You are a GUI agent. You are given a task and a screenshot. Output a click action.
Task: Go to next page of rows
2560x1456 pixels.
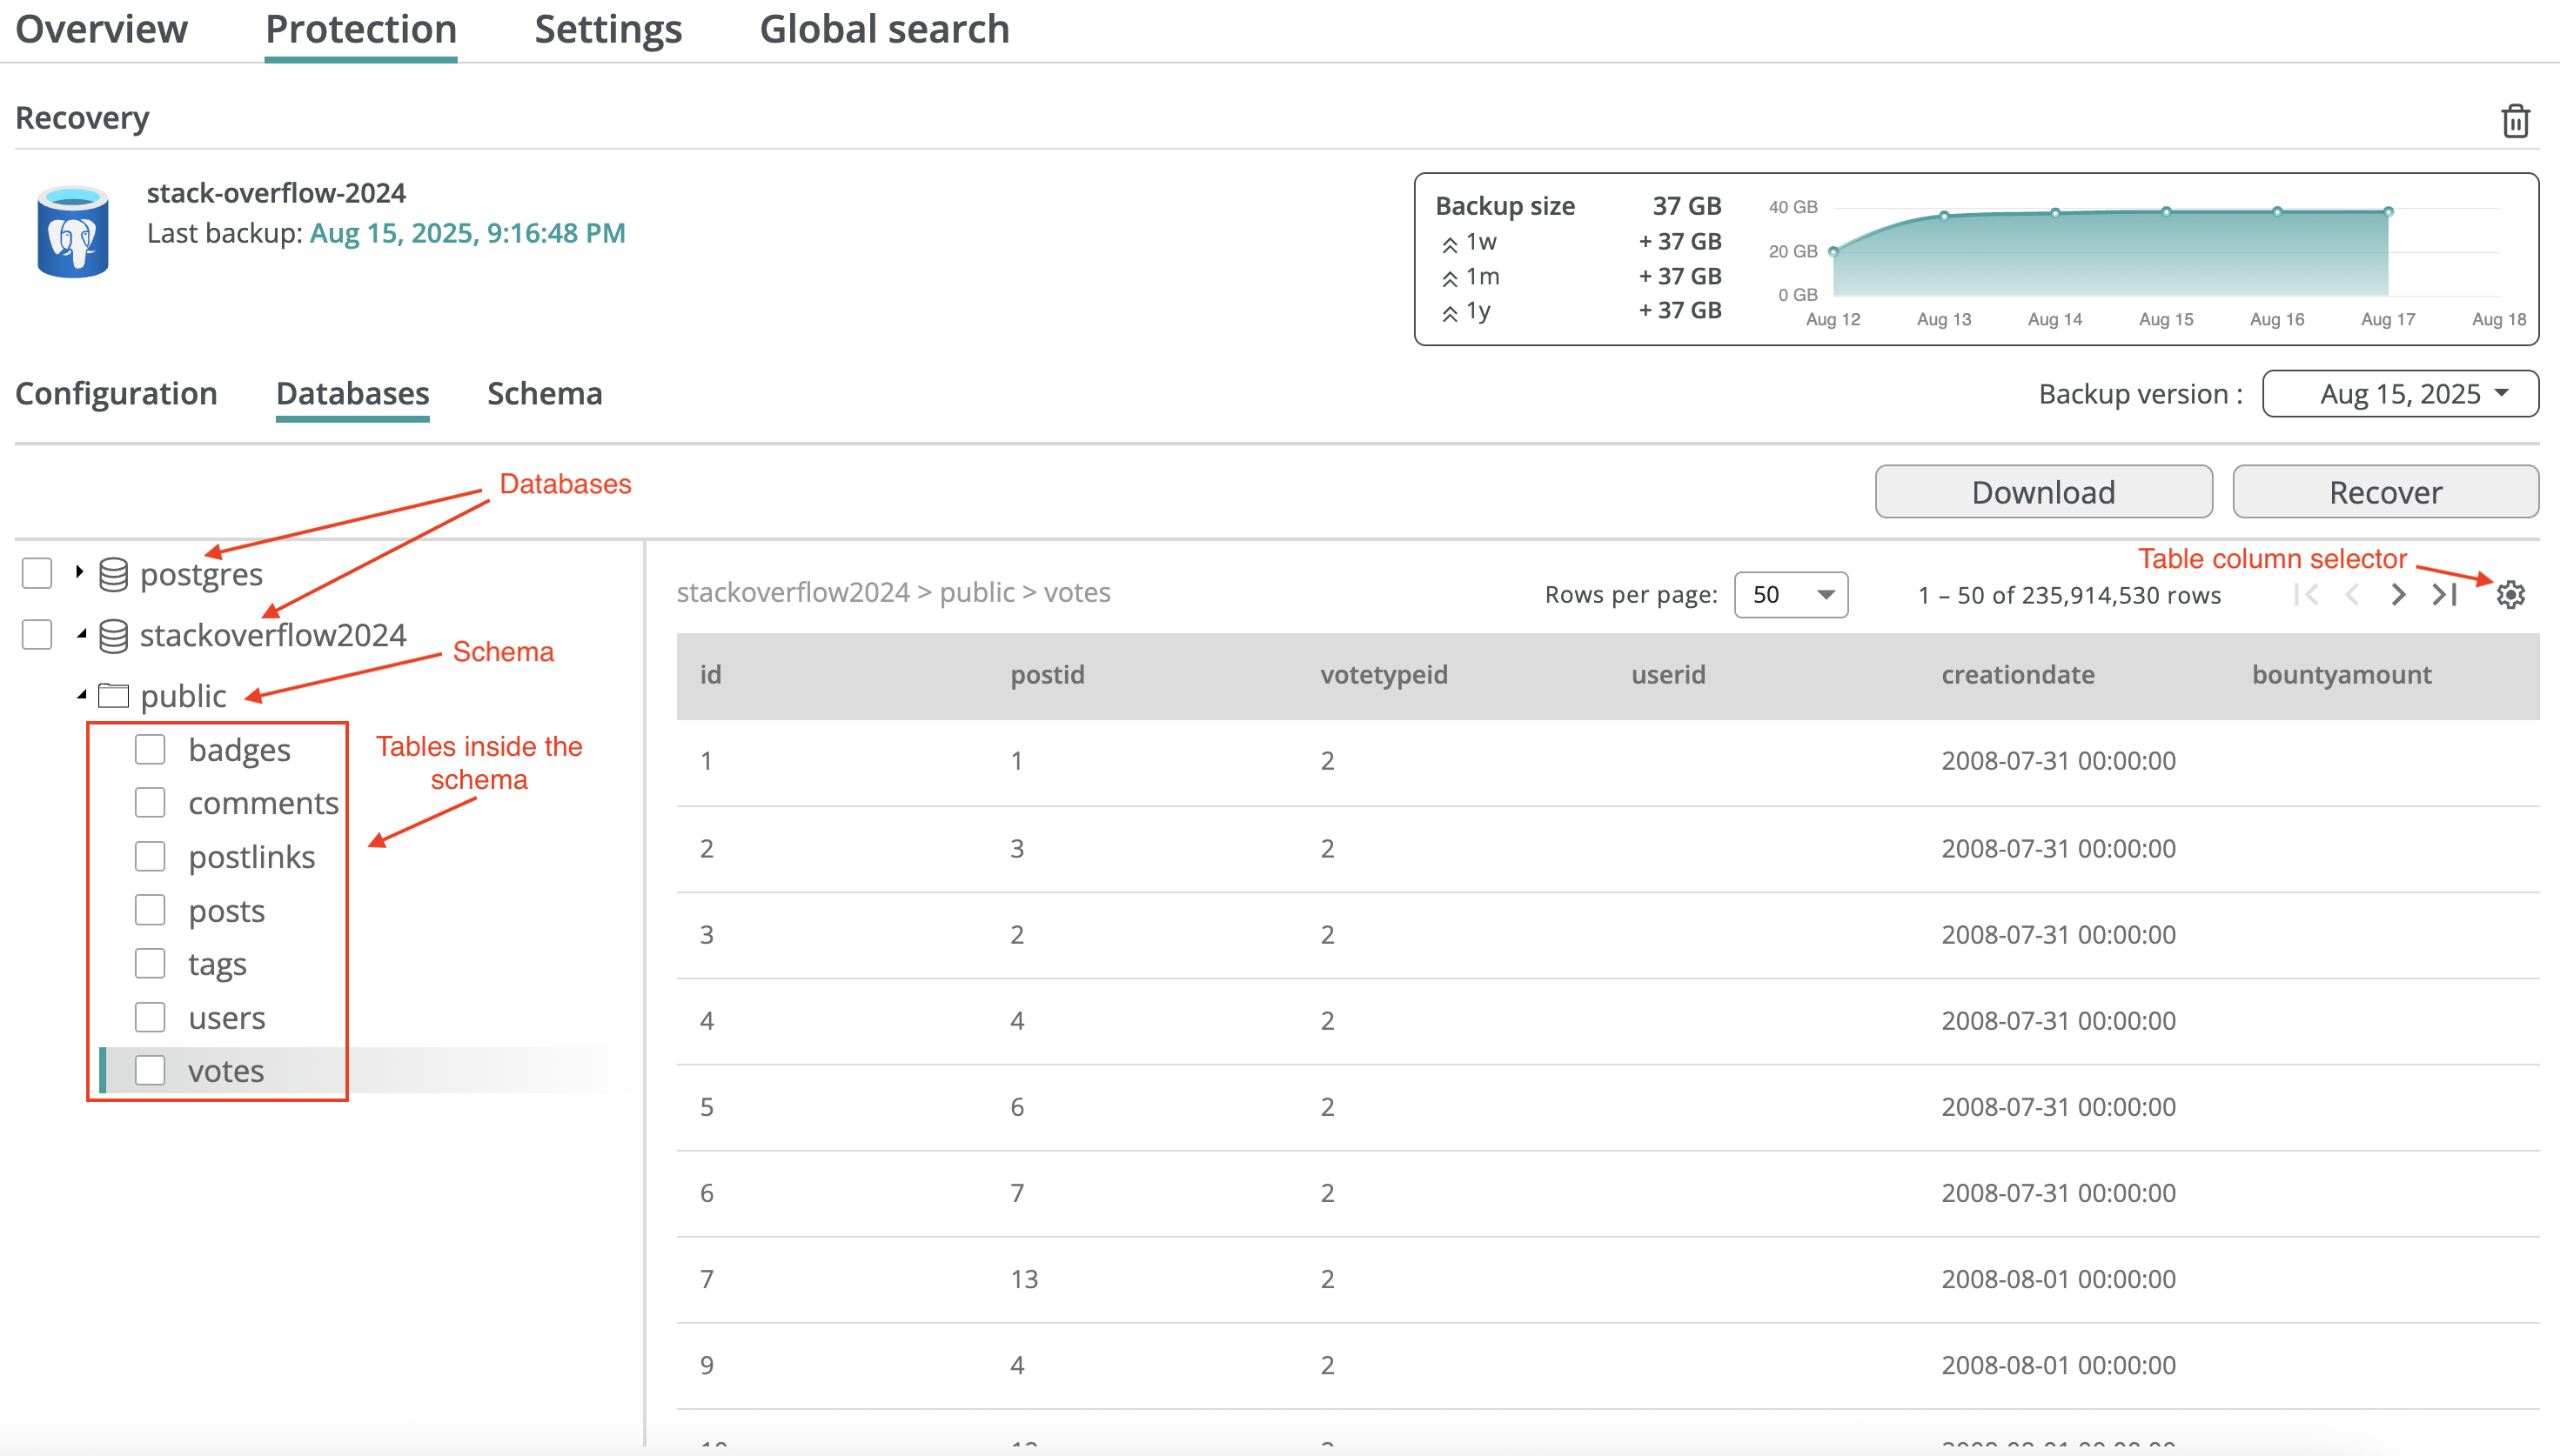click(x=2398, y=595)
